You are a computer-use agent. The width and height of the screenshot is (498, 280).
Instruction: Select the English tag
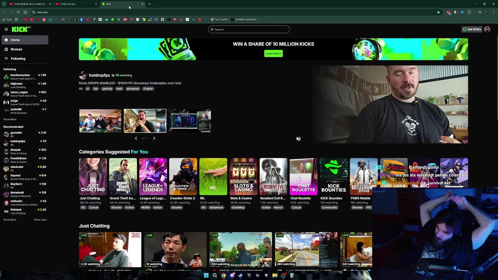click(148, 89)
